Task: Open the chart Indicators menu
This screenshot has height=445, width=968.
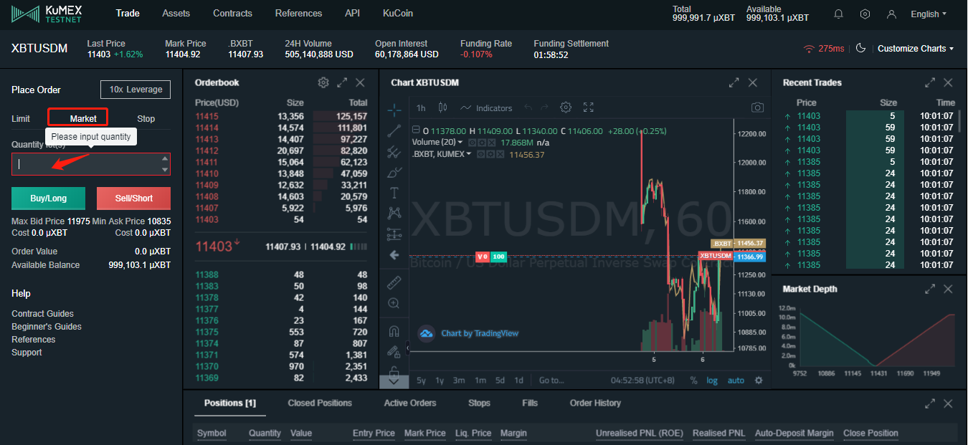Action: pyautogui.click(x=486, y=107)
